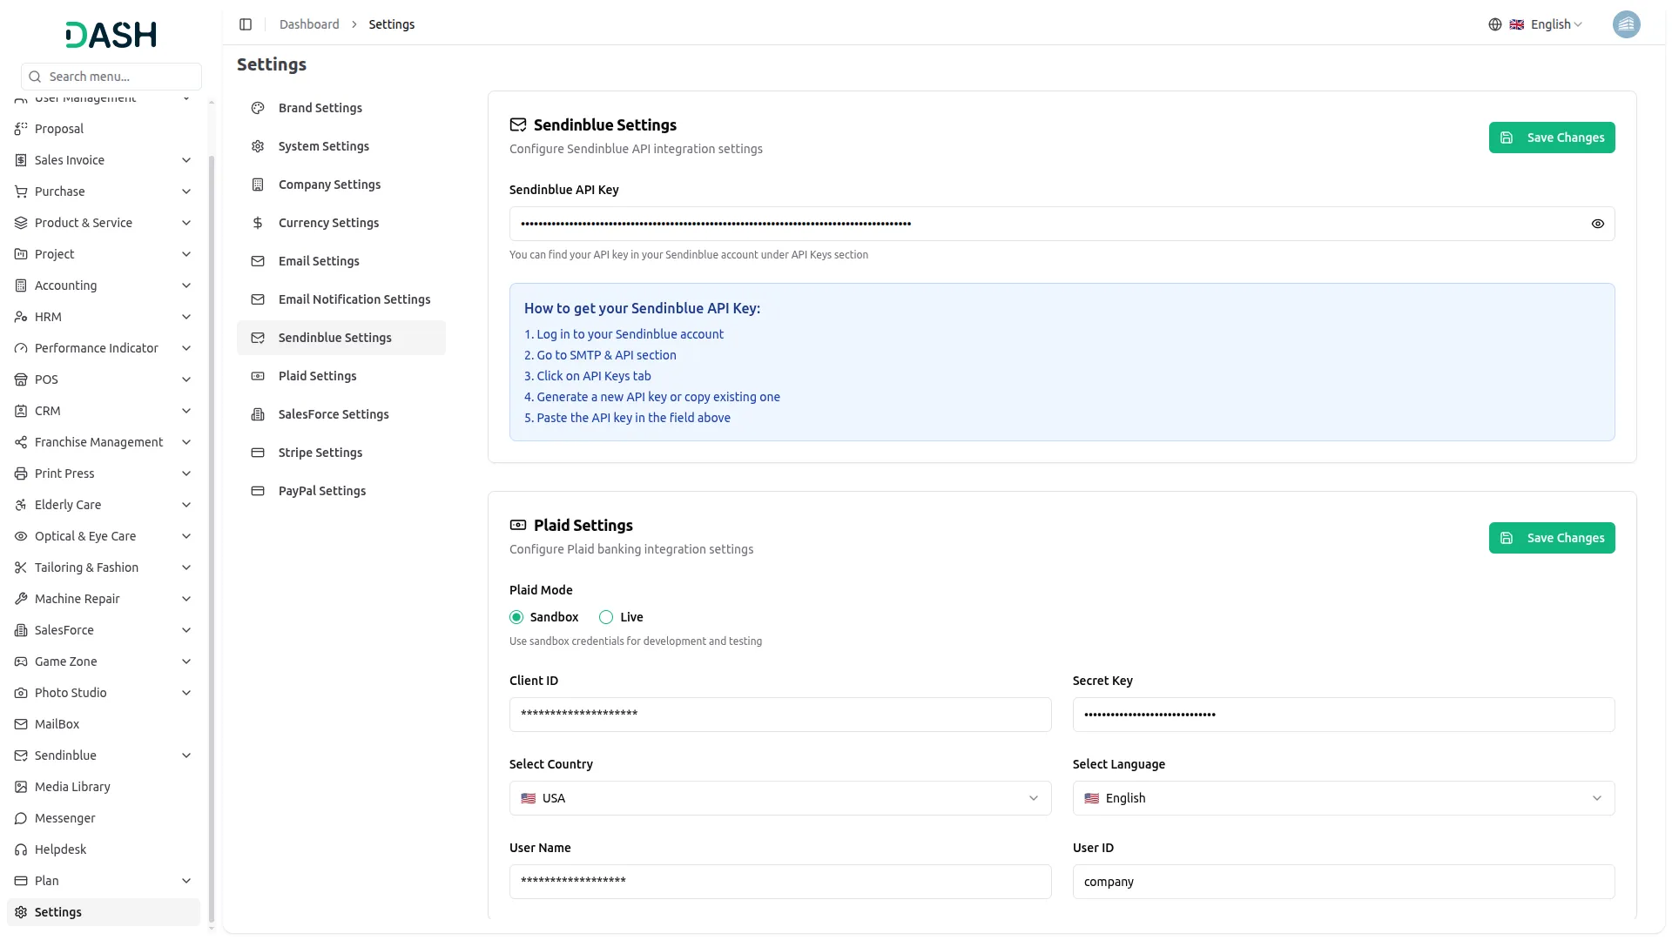Click the Brand Settings palette icon
Viewport: 1672px width, 940px height.
tap(258, 108)
